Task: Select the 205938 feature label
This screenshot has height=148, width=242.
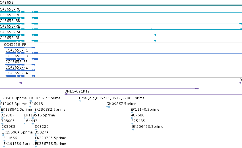Action: (9, 127)
